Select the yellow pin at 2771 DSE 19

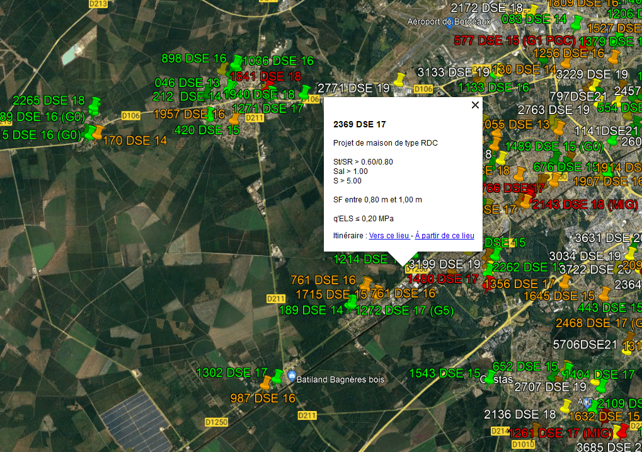[399, 79]
